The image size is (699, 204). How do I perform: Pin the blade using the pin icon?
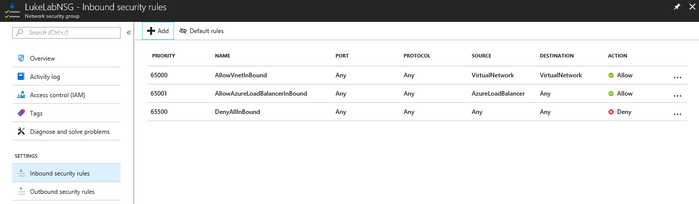[677, 7]
